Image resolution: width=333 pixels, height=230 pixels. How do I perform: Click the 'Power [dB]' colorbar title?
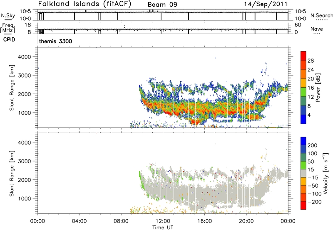coord(318,88)
